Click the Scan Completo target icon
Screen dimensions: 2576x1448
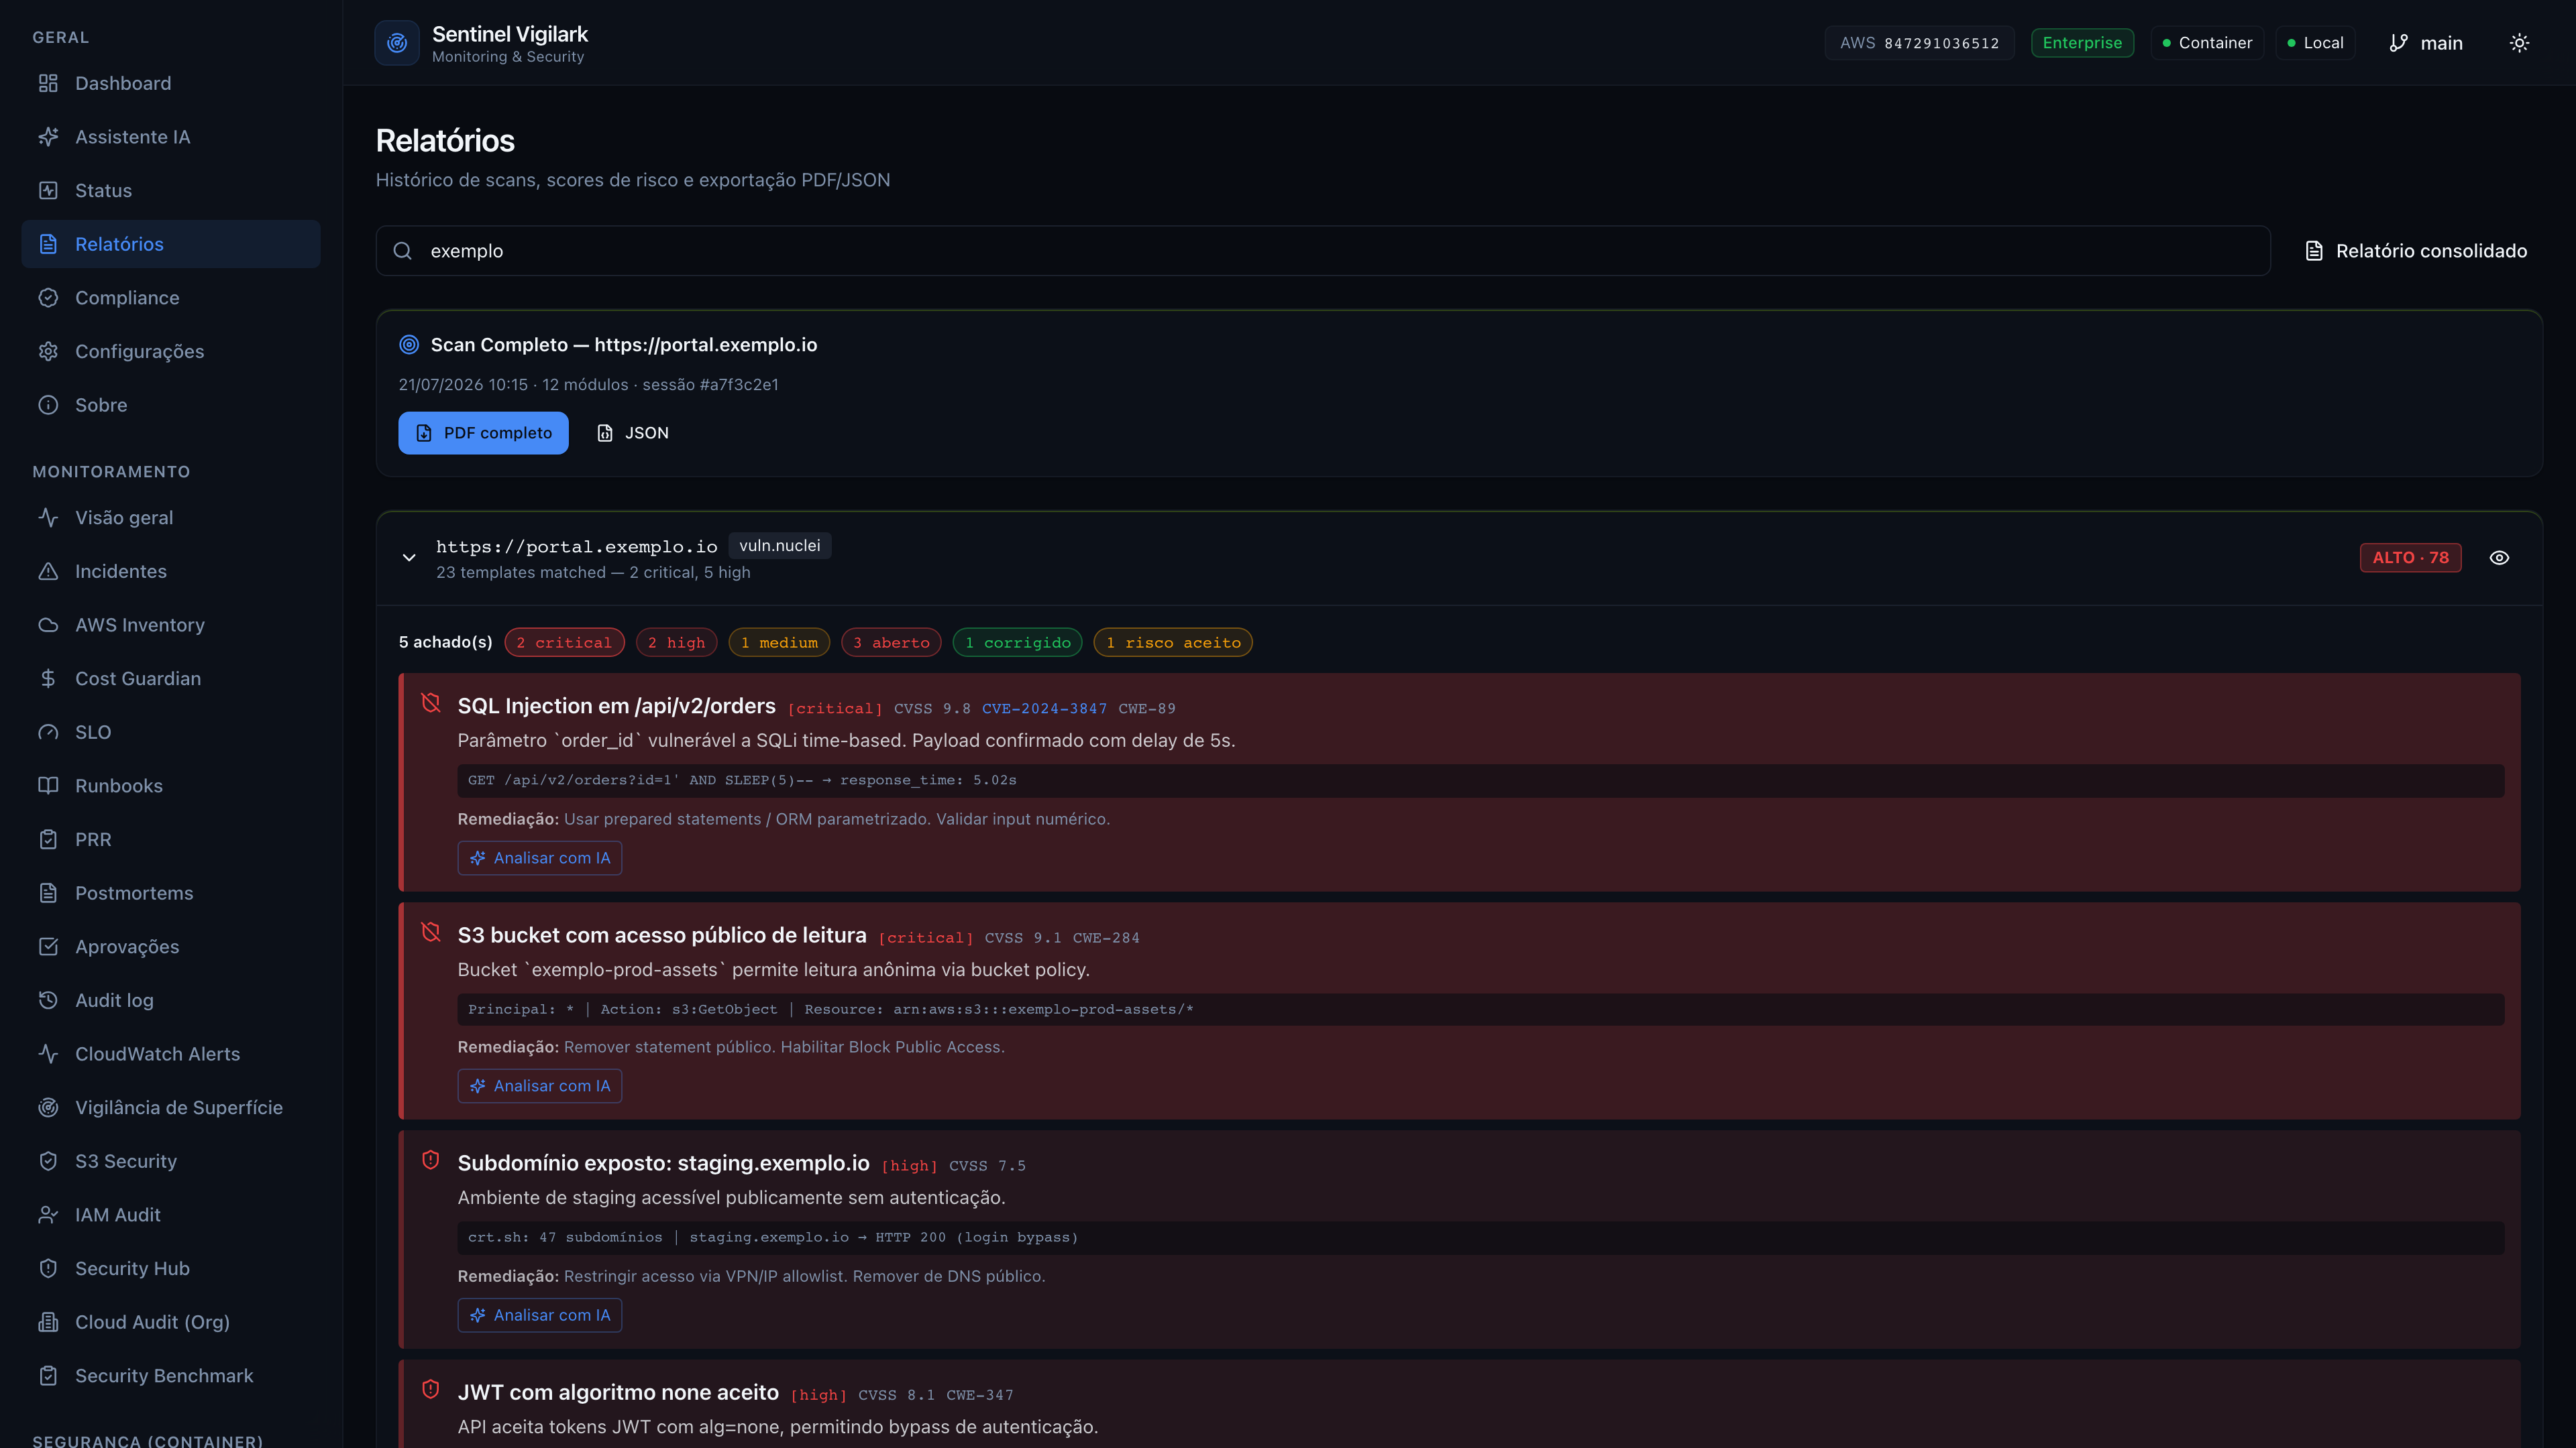[409, 345]
